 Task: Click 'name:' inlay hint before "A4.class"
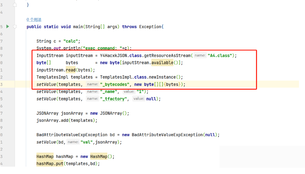coord(200,55)
